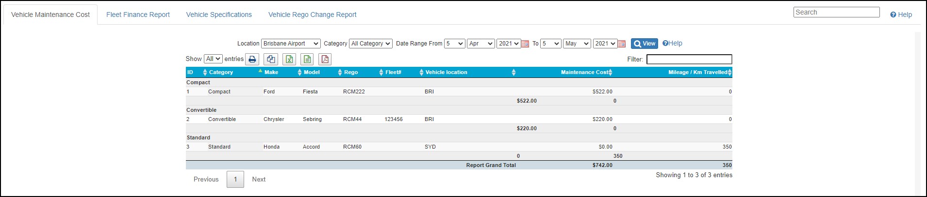Click the Filter input box
The width and height of the screenshot is (927, 197).
click(x=689, y=59)
